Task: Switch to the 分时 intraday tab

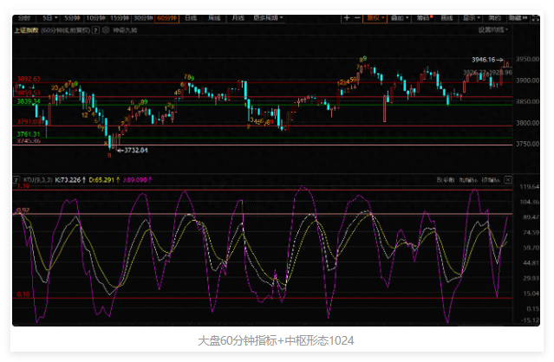Action: (x=23, y=17)
